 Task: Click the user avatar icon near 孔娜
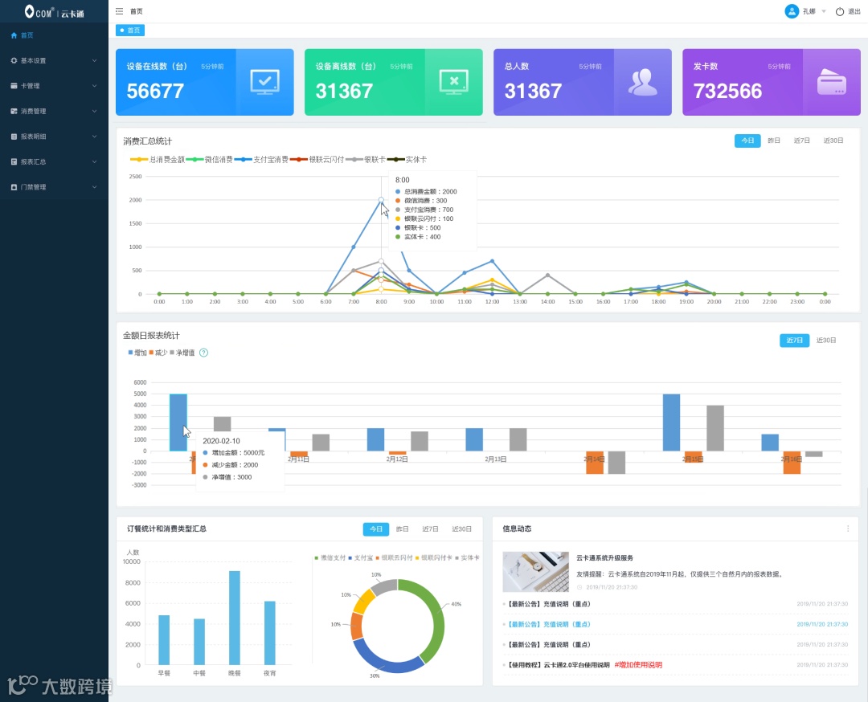[x=792, y=11]
